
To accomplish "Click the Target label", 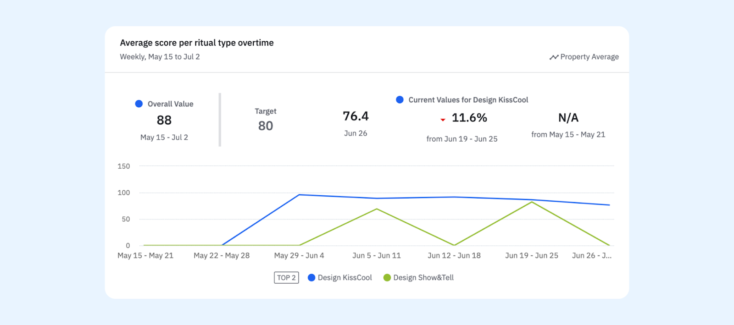I will pos(266,111).
